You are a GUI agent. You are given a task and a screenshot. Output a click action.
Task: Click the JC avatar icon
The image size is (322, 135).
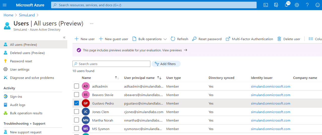coord(86,112)
